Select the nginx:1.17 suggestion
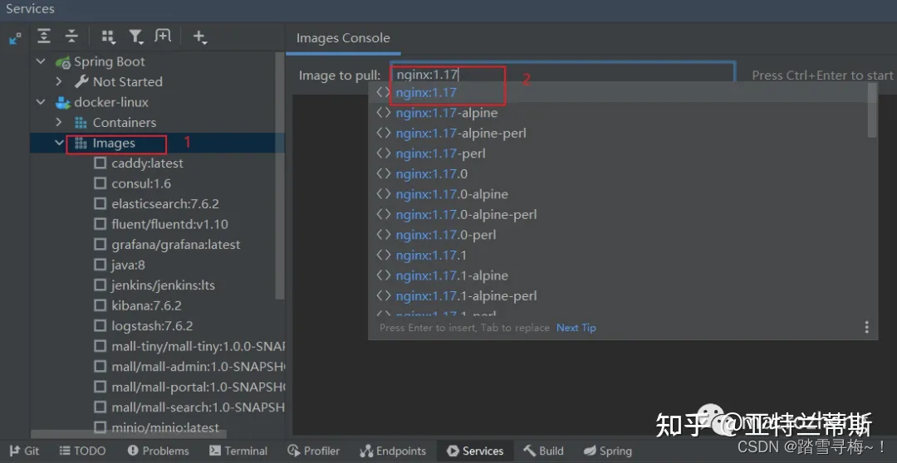The width and height of the screenshot is (897, 463). coord(619,93)
